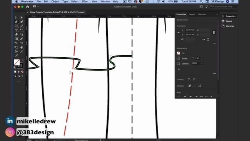
Task: Convert anchor point to smooth
Action: click(x=194, y=80)
